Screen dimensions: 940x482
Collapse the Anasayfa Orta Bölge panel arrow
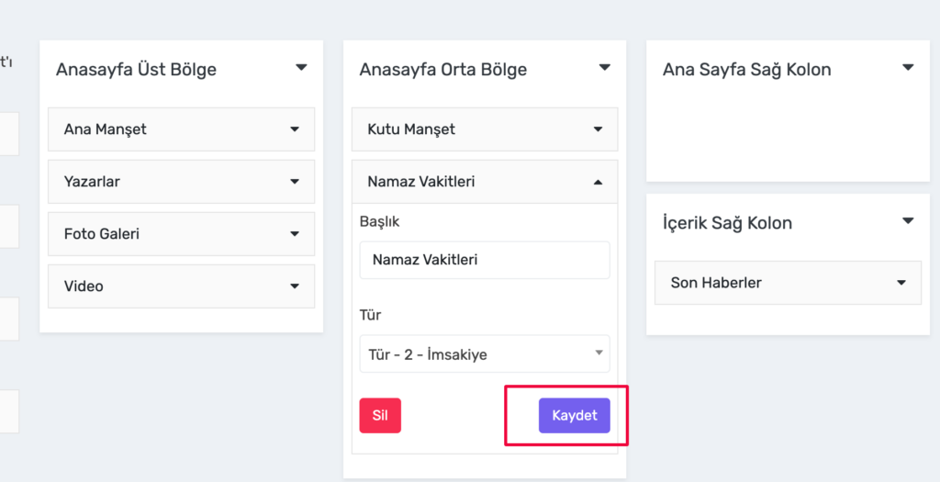coord(605,68)
